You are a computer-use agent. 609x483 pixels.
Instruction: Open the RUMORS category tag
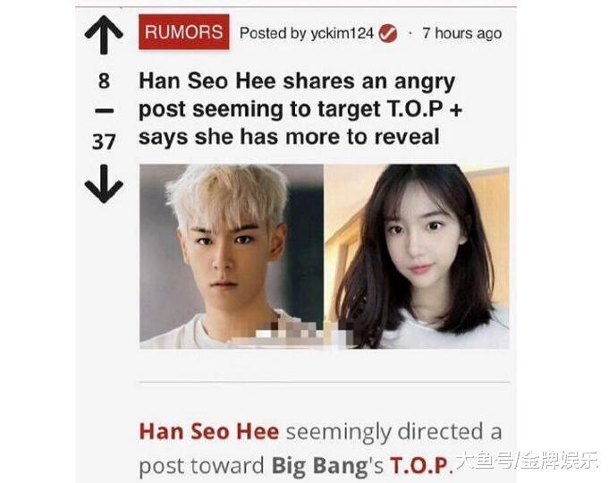tap(184, 32)
